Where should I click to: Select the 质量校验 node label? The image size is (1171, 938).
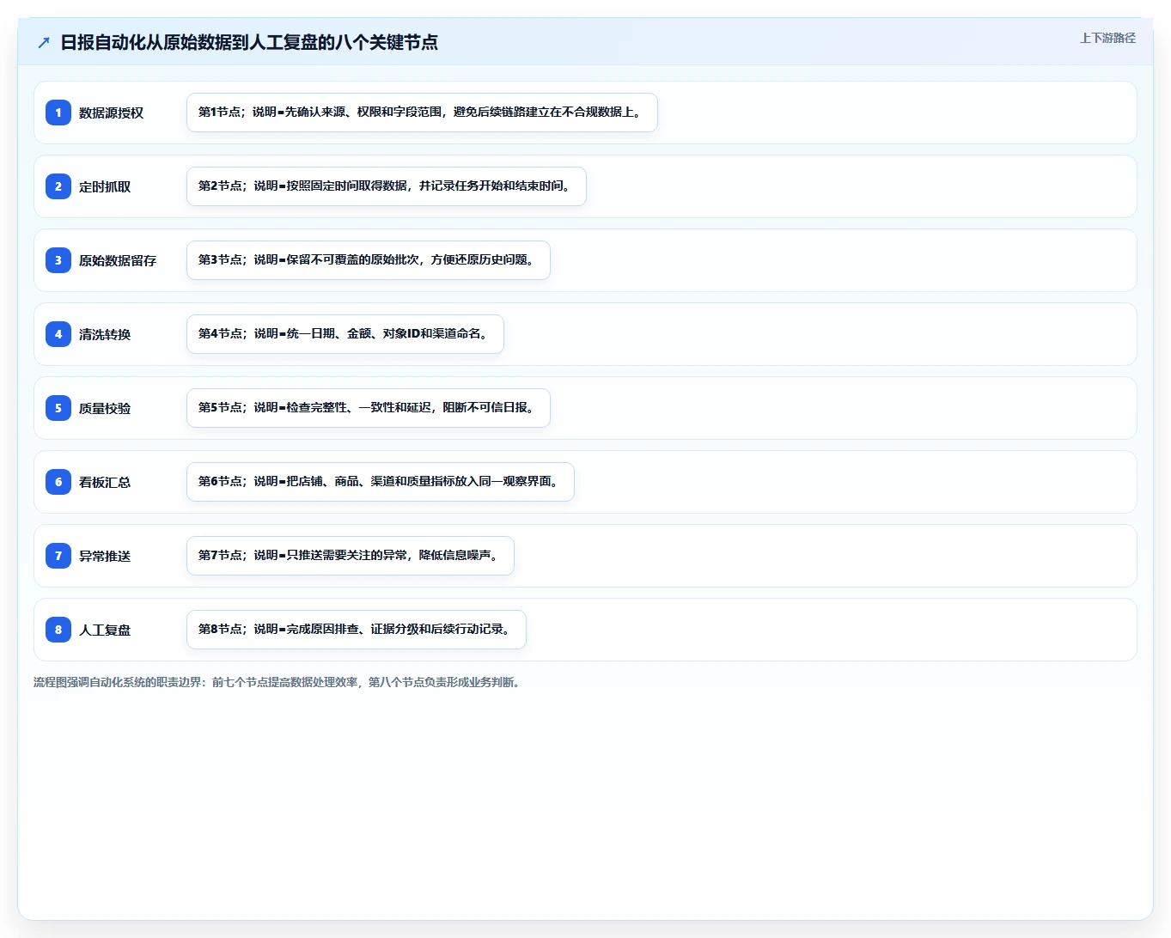pos(105,408)
